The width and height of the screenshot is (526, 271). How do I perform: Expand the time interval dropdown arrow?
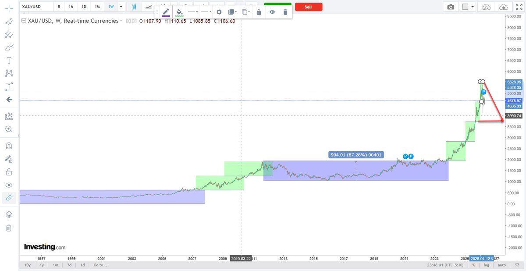click(x=121, y=7)
